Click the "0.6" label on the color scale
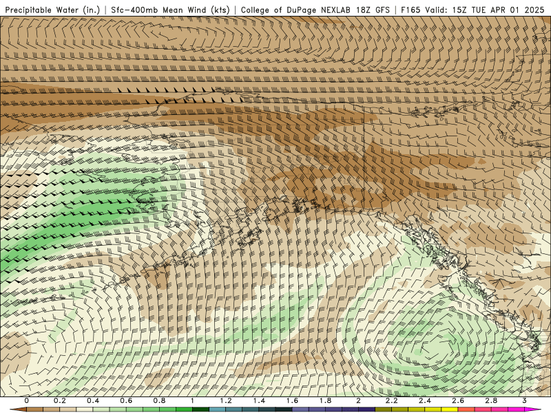The image size is (551, 413). 126,401
